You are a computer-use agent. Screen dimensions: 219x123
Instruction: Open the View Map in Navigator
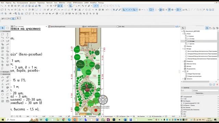point(210,28)
